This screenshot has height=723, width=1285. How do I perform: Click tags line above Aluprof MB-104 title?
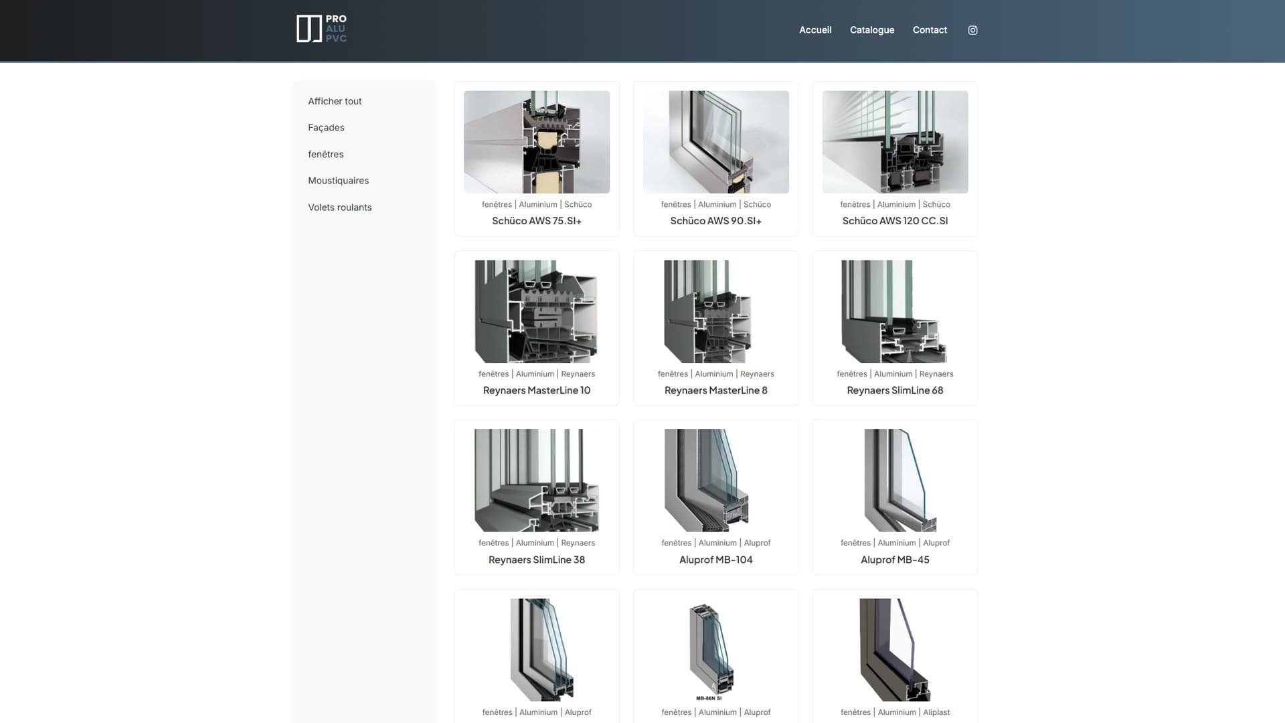pos(715,543)
